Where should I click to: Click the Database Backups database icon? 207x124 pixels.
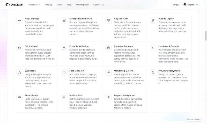108,48
